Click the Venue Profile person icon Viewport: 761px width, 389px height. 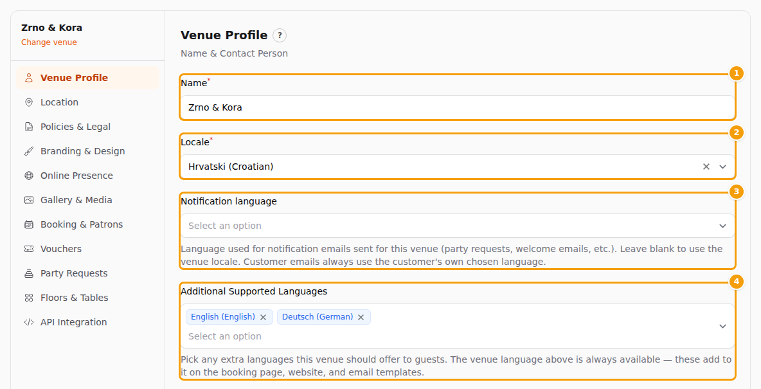pos(29,78)
